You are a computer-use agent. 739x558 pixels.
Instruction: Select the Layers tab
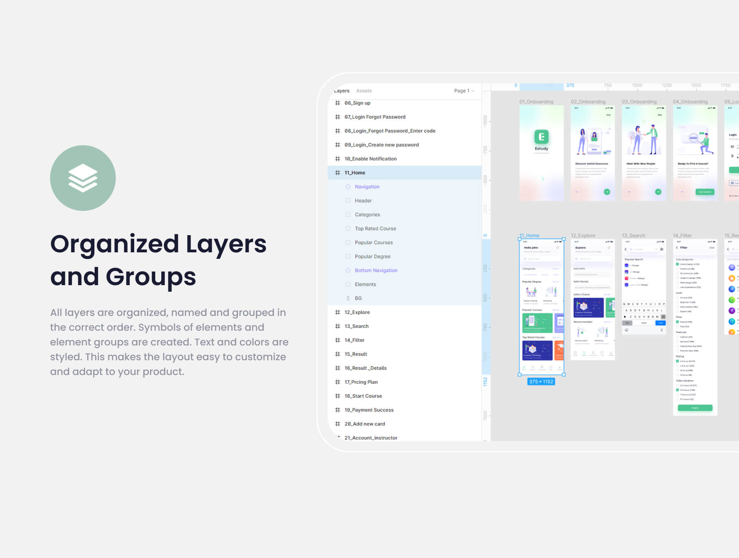click(x=342, y=91)
